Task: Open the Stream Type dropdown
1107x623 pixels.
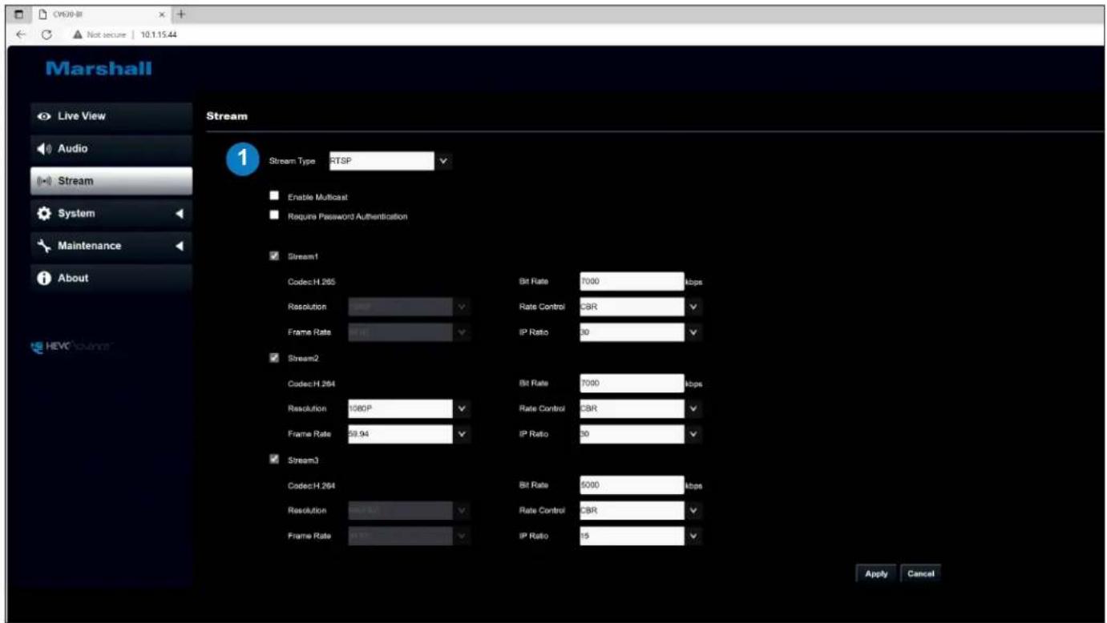Action: (x=390, y=161)
